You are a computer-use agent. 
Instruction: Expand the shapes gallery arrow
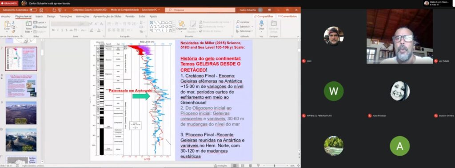[x=174, y=30]
